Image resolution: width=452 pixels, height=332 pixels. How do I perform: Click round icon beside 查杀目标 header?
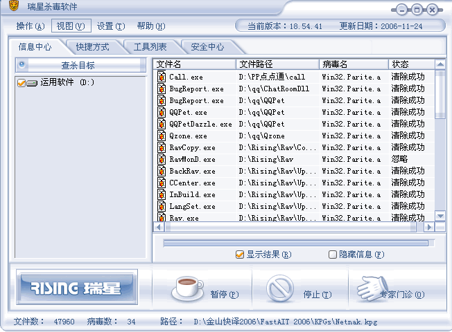[x=22, y=64]
